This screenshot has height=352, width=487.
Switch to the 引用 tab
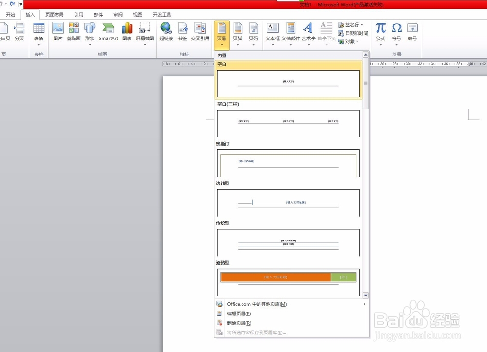78,14
